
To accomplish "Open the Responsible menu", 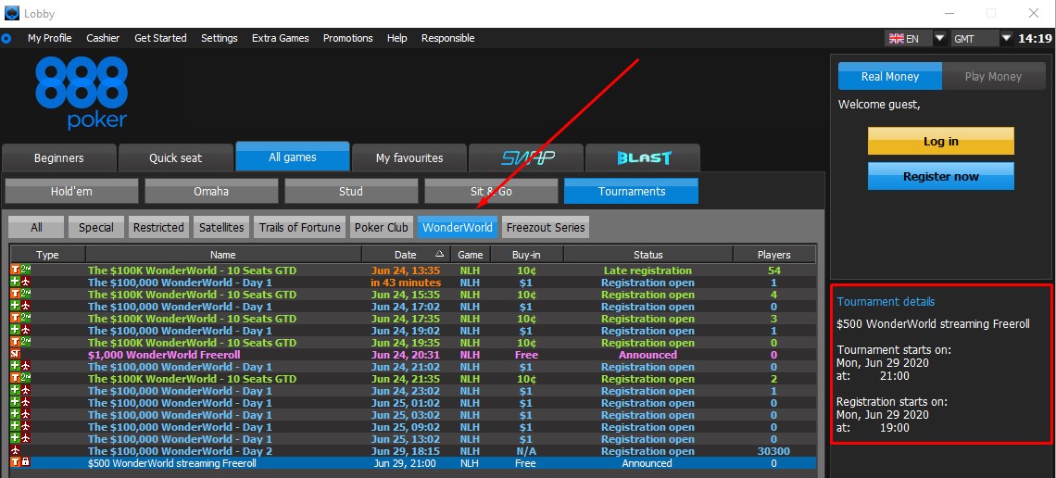I will click(x=447, y=38).
